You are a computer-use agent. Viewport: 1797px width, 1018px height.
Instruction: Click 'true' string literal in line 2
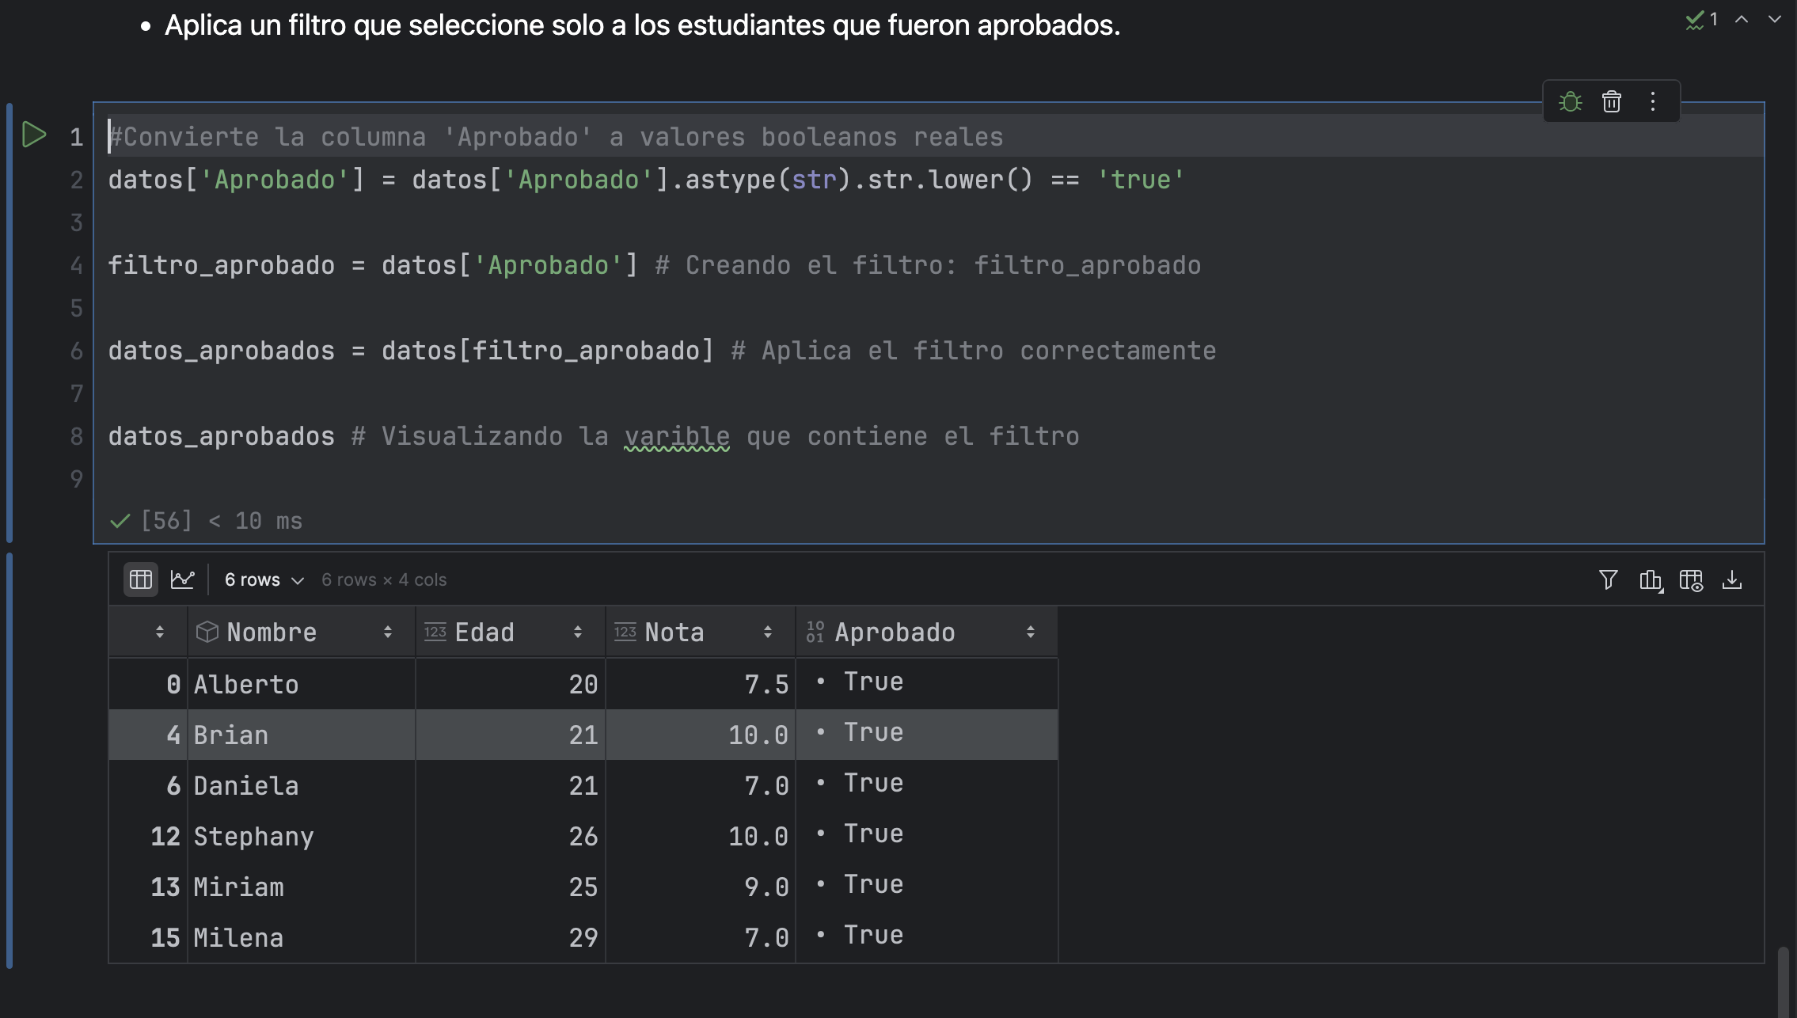click(x=1140, y=180)
